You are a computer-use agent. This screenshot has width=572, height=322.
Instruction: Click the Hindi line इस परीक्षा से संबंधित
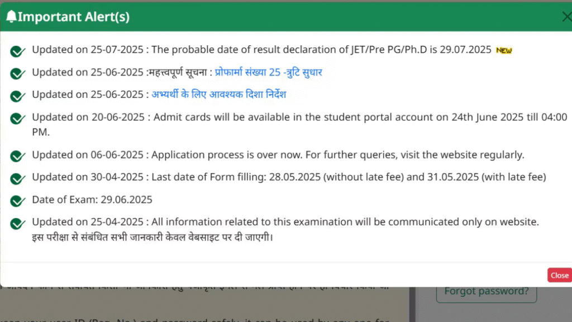click(152, 237)
